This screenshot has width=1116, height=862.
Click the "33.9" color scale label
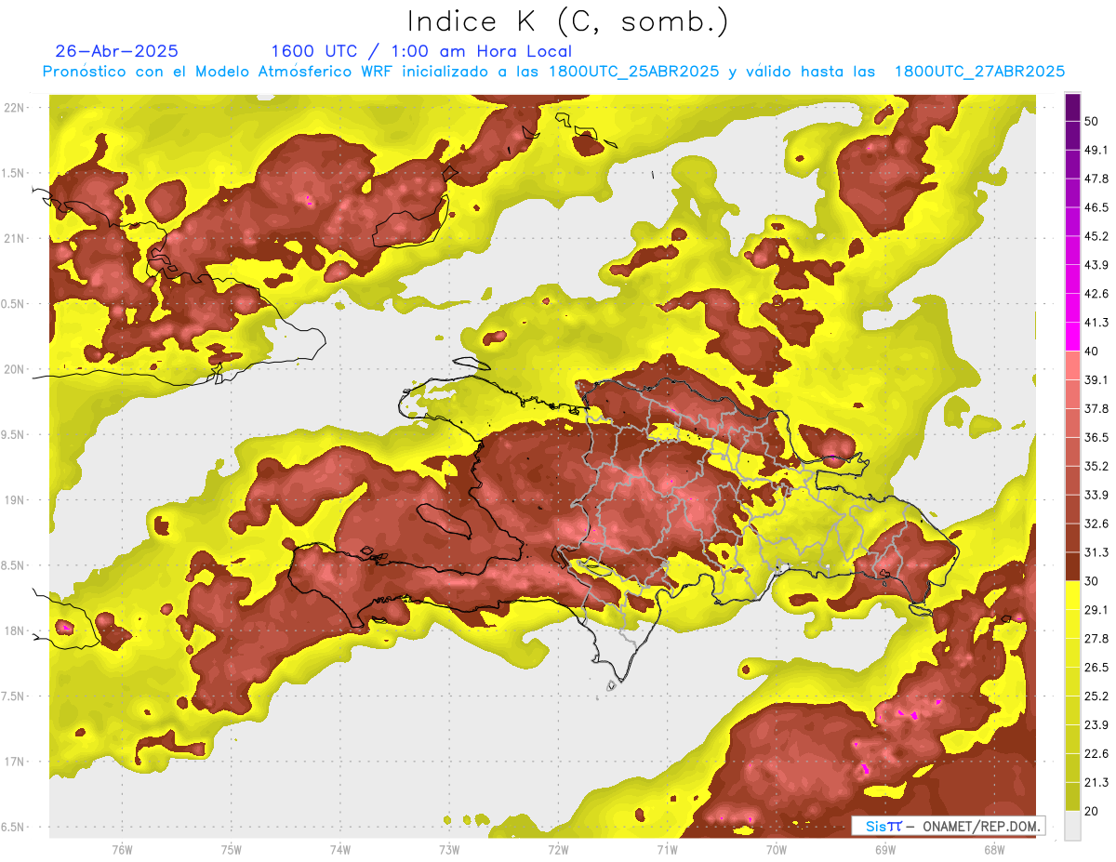tap(1096, 495)
